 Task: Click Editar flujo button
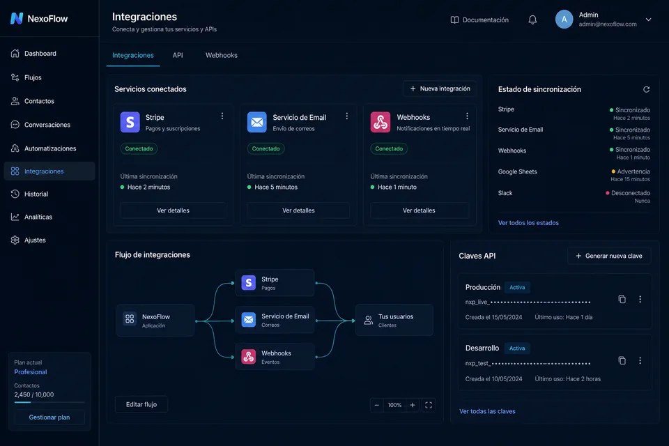coord(141,405)
